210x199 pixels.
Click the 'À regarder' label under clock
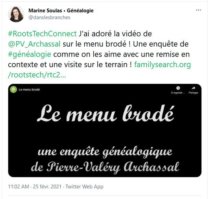pos(178,93)
